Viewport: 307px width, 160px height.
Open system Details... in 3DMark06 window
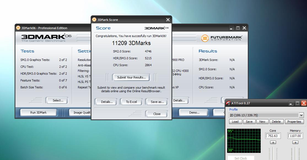[180, 100]
